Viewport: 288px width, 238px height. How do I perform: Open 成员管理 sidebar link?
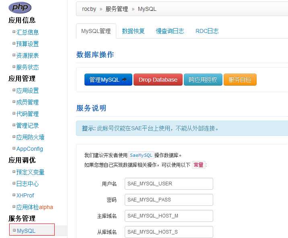(x=27, y=102)
